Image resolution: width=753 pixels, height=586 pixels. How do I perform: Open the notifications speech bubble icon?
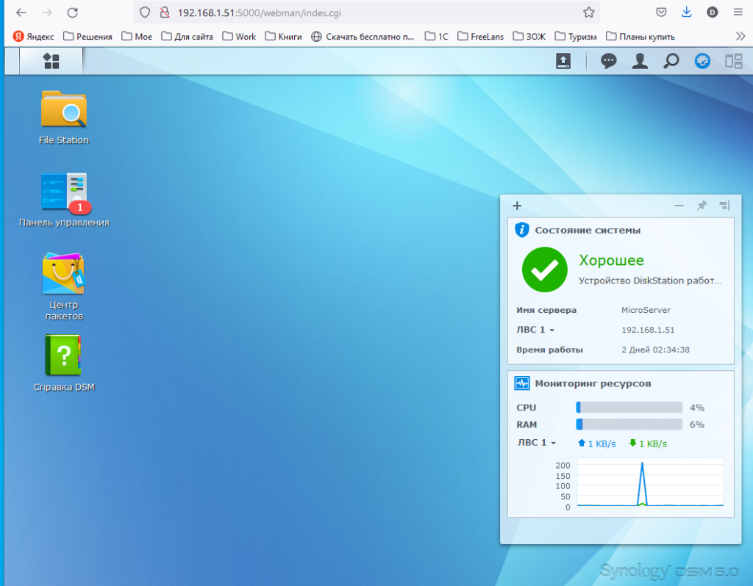tap(608, 61)
